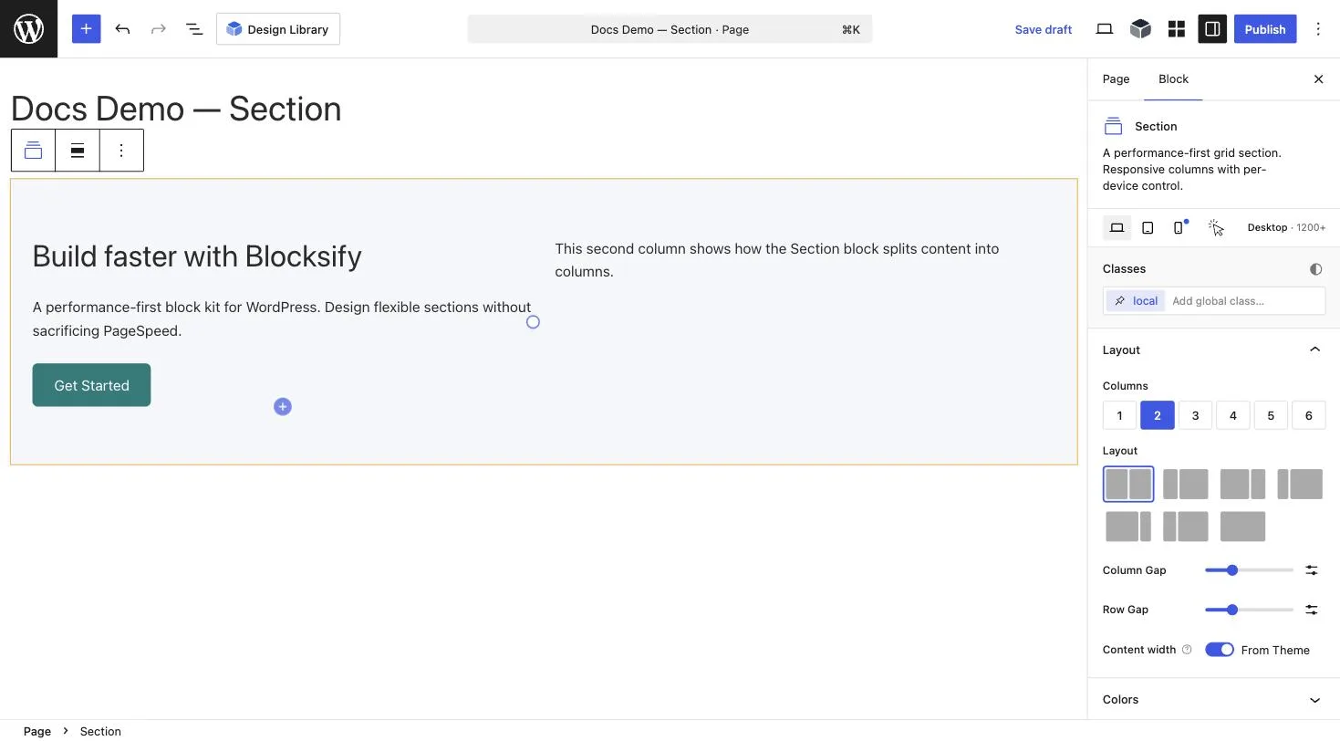The image size is (1340, 741).
Task: Toggle the half-circle contrast icon beside Classes
Action: click(x=1315, y=269)
